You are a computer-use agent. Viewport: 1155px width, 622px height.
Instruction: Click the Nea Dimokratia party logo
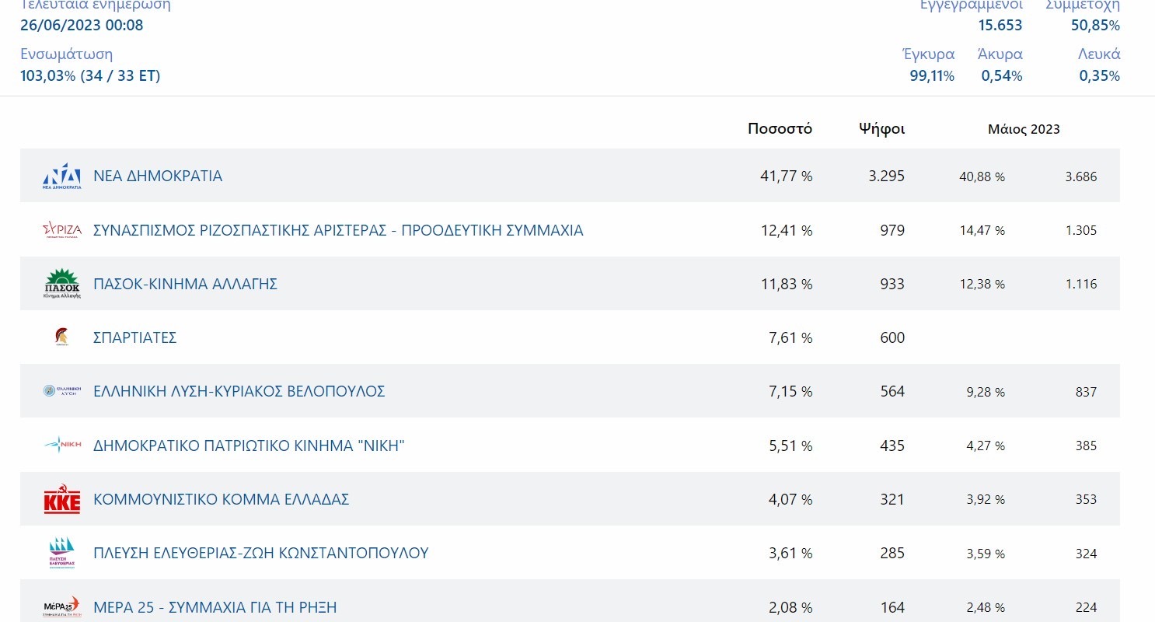click(x=62, y=176)
